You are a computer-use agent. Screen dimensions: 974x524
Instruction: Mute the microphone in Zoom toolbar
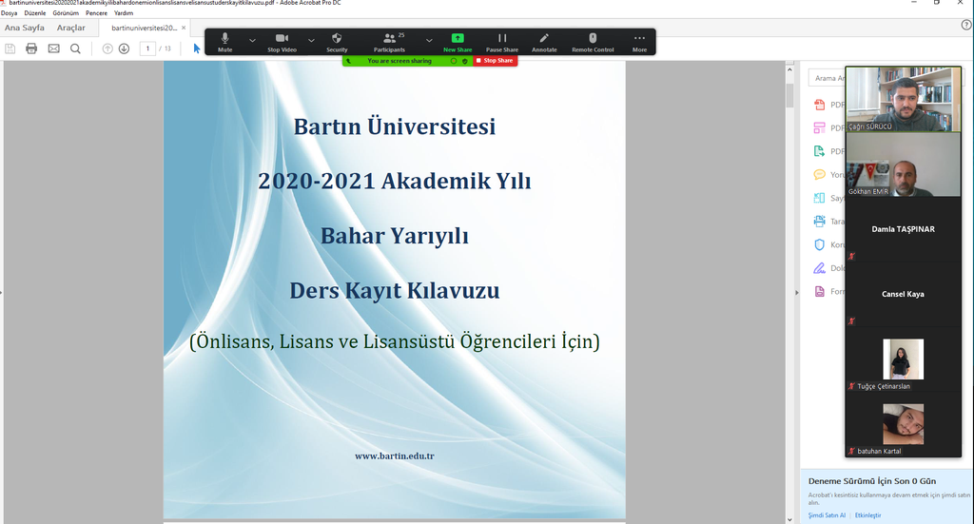point(224,39)
